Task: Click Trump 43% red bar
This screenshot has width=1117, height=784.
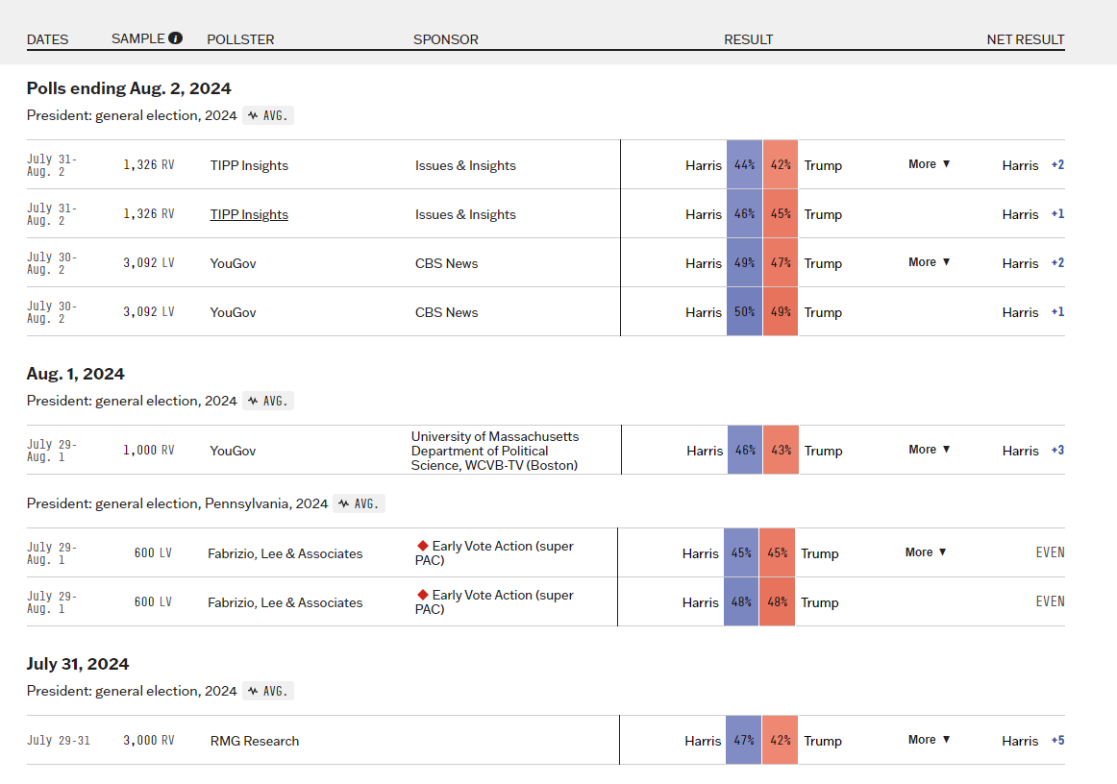Action: click(782, 450)
